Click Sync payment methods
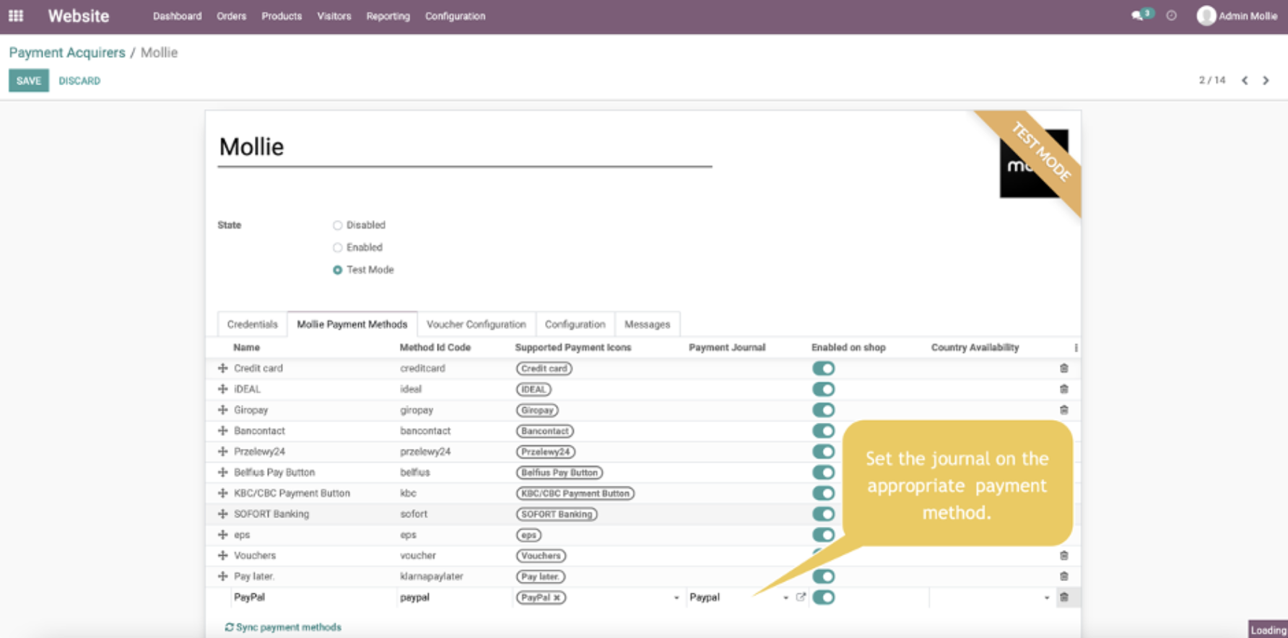Viewport: 1288px width, 638px height. (283, 627)
